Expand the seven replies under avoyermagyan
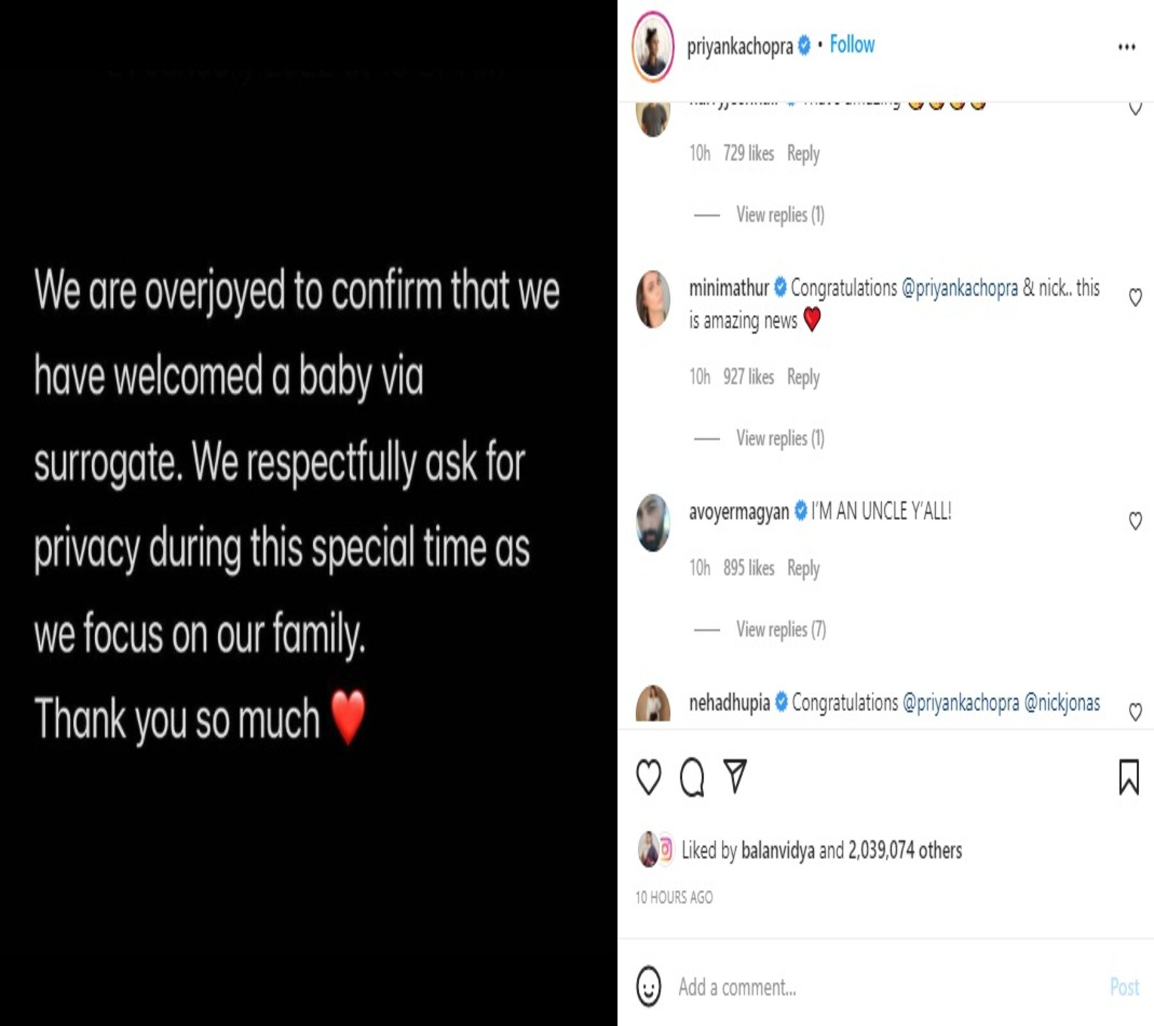This screenshot has width=1154, height=1026. (x=781, y=629)
